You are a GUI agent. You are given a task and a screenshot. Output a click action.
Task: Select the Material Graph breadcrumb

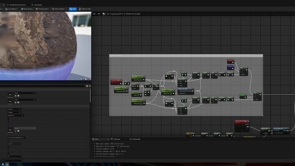pos(133,14)
